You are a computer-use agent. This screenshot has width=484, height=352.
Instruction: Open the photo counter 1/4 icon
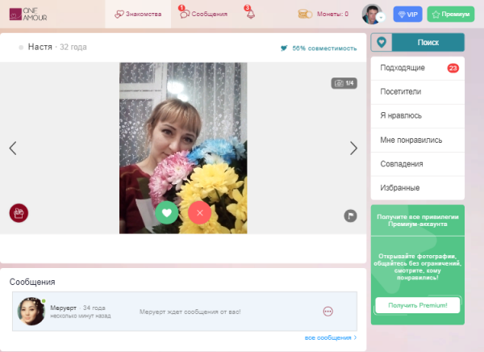pyautogui.click(x=344, y=83)
